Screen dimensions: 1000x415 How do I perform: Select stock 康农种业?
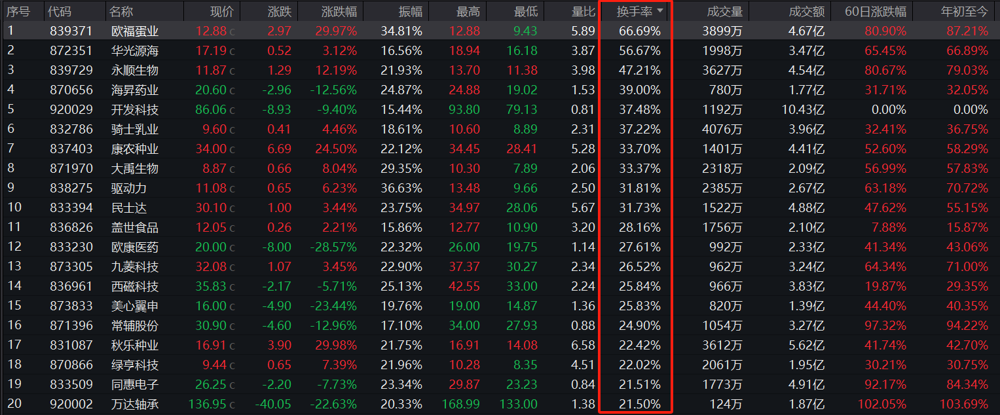[x=135, y=149]
